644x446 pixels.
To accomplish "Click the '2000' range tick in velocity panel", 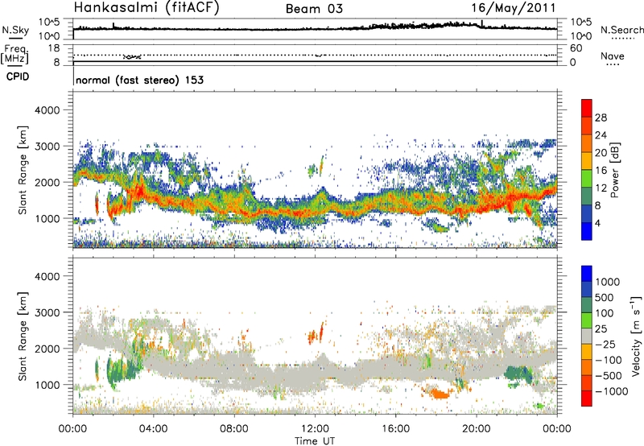I will (x=47, y=349).
